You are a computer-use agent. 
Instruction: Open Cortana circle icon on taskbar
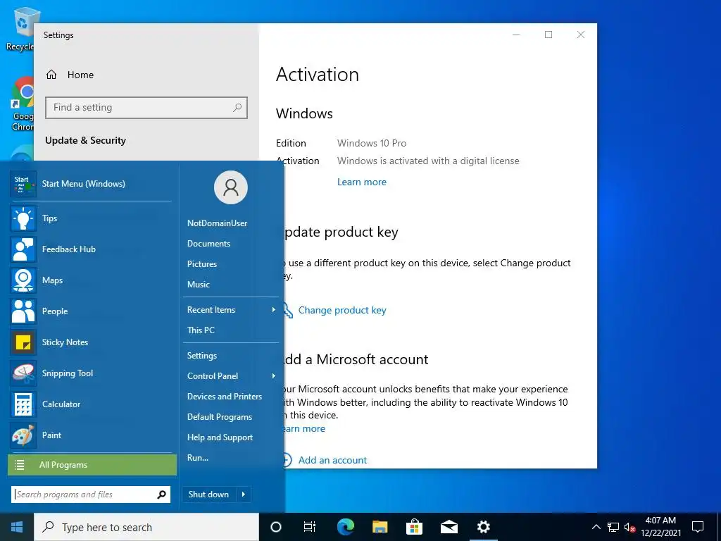point(276,527)
